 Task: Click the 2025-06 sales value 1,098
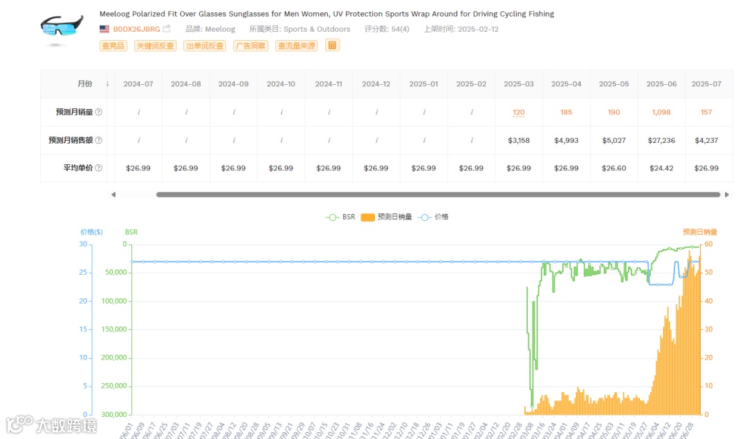pyautogui.click(x=661, y=113)
